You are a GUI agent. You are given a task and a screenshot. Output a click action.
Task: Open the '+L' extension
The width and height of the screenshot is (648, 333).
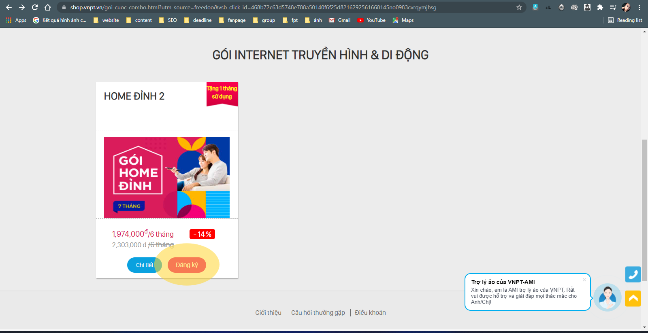(548, 7)
